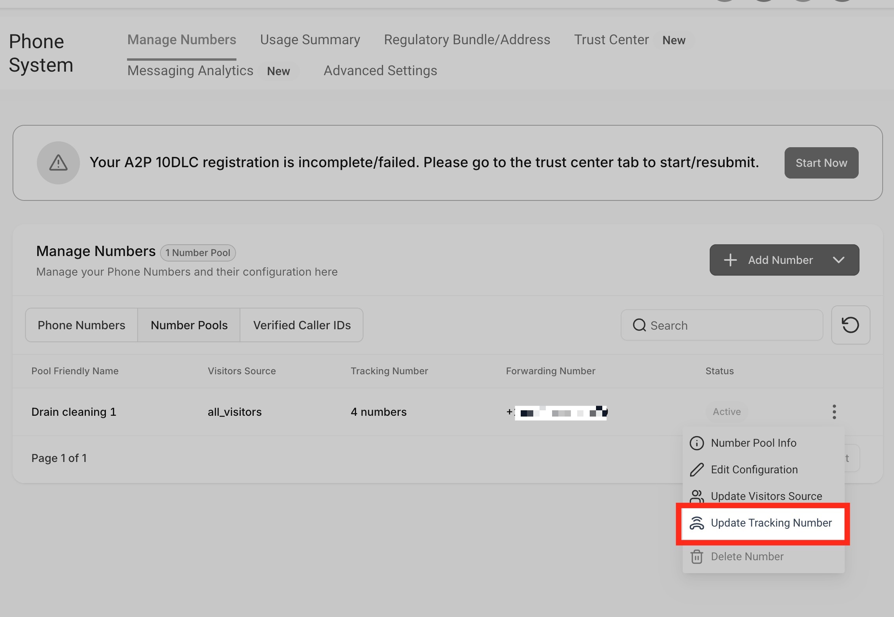Image resolution: width=894 pixels, height=617 pixels.
Task: Open Messaging Analytics tab
Action: coord(190,71)
